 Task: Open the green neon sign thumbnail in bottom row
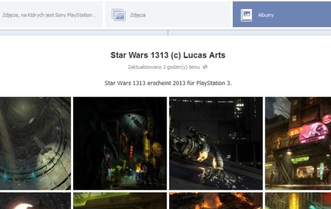coord(120,201)
